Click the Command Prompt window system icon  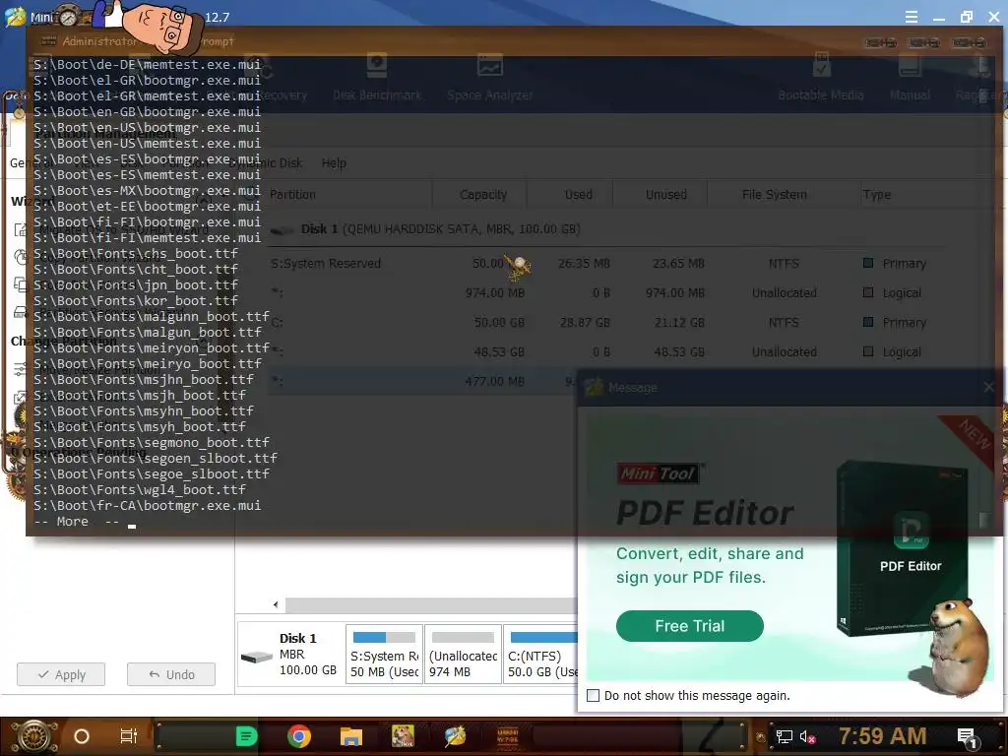49,41
